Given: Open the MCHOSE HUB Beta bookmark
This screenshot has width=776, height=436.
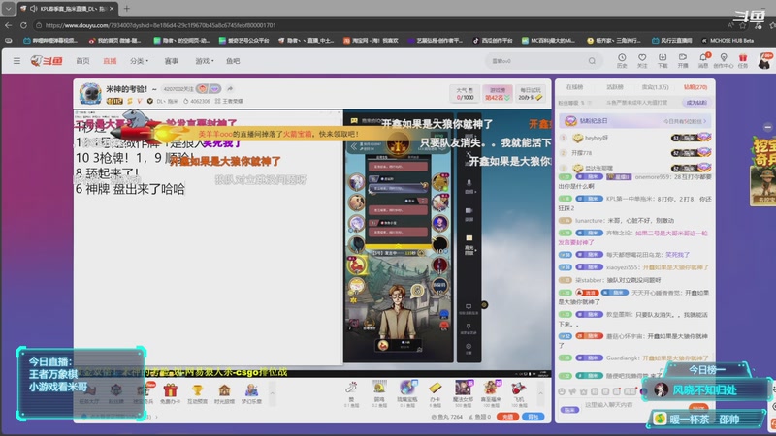Looking at the screenshot, I should pos(727,41).
